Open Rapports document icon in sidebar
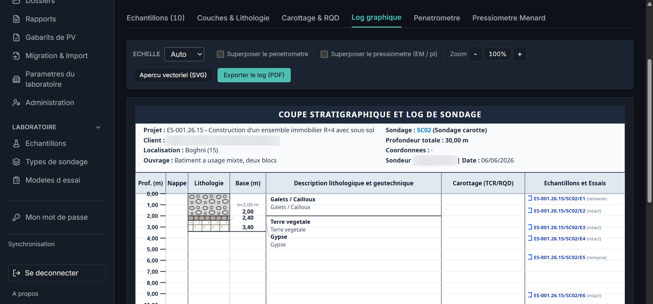This screenshot has height=304, width=653. click(16, 19)
